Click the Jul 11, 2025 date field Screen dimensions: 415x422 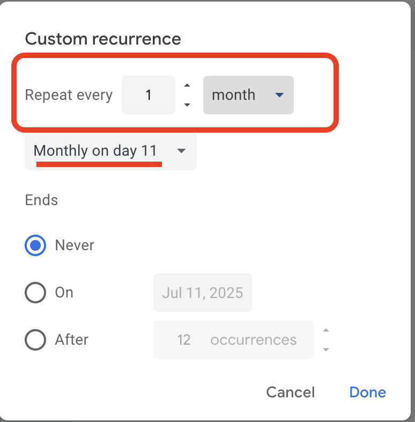(x=202, y=293)
